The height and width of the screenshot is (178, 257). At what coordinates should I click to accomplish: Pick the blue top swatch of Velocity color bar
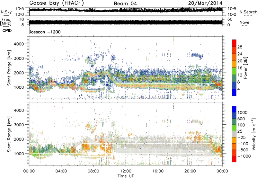click(x=234, y=109)
